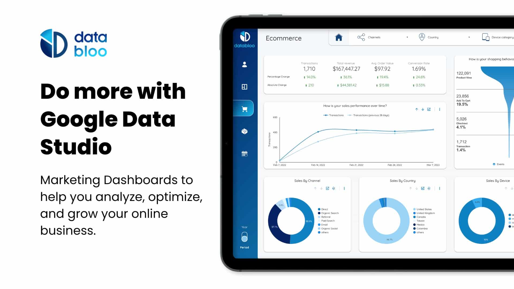The height and width of the screenshot is (289, 514).
Task: Click the user profile icon in sidebar
Action: pyautogui.click(x=244, y=64)
